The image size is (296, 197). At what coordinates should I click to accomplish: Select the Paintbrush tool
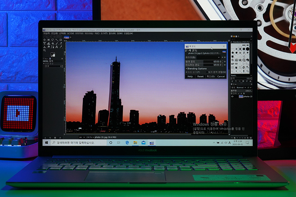[57, 43]
